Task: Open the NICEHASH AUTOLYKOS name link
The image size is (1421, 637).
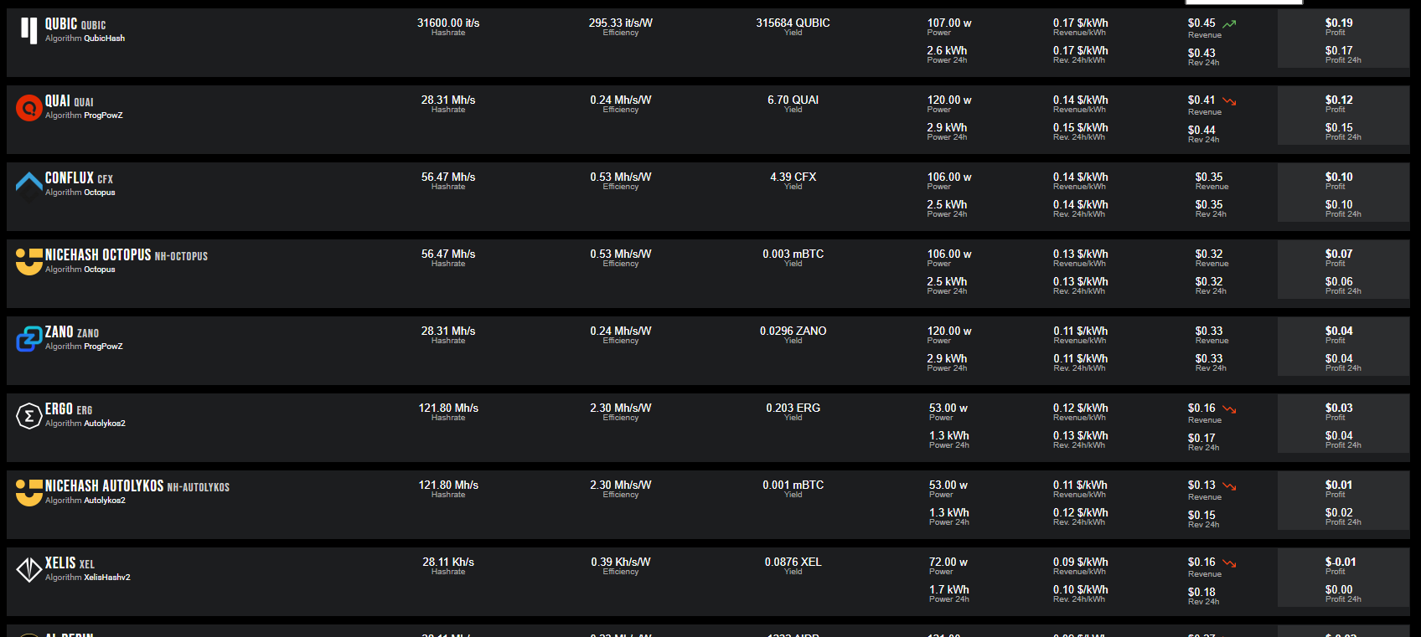Action: (x=104, y=485)
